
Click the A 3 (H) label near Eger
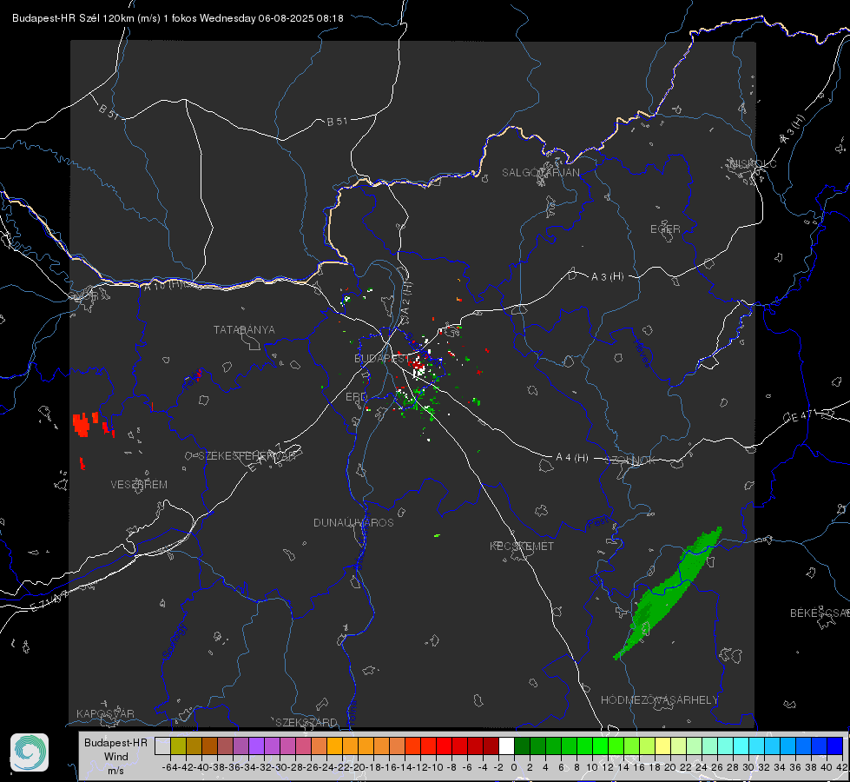coord(607,277)
